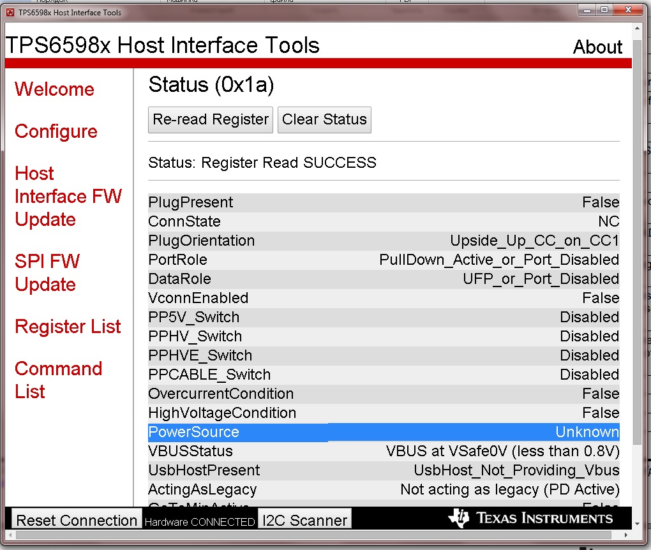Open the Configure section
The image size is (651, 550).
(x=56, y=132)
